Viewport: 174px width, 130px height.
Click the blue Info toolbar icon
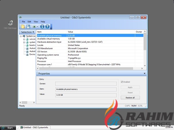42,27
